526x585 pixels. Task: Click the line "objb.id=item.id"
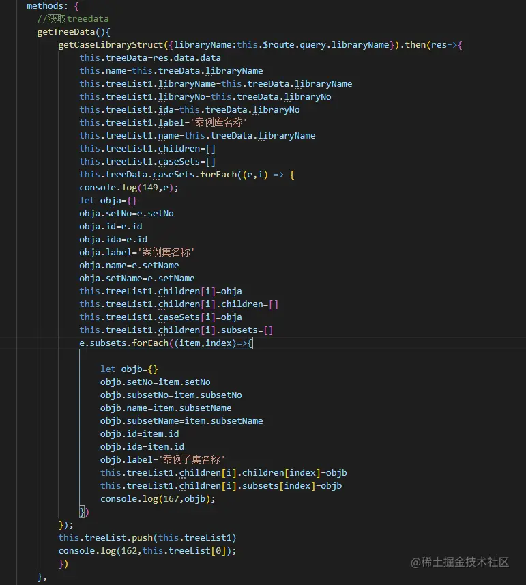[x=139, y=434]
